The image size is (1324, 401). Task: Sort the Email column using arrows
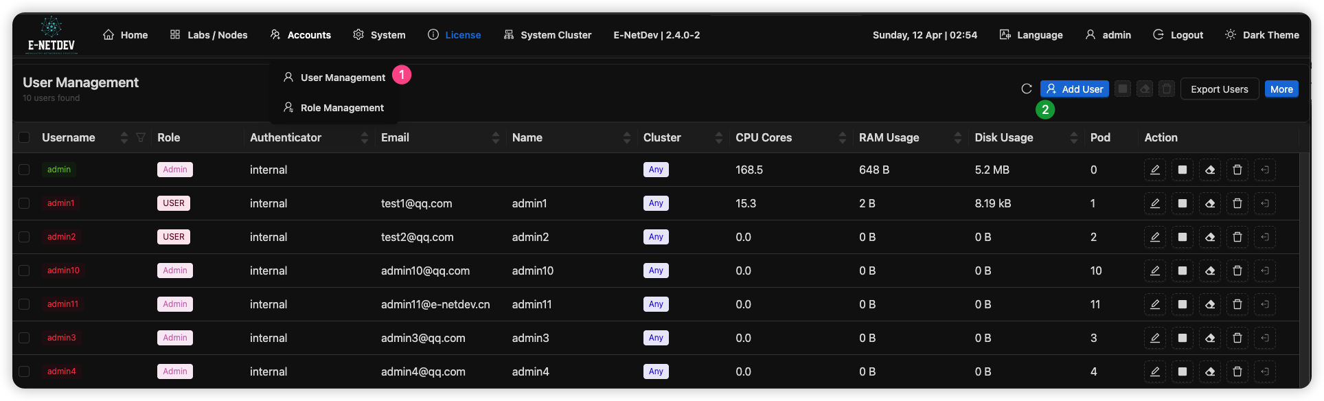click(496, 137)
